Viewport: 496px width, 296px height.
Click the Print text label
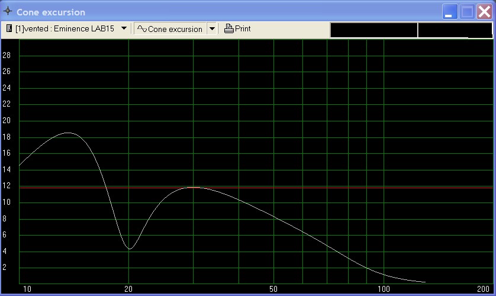click(243, 28)
